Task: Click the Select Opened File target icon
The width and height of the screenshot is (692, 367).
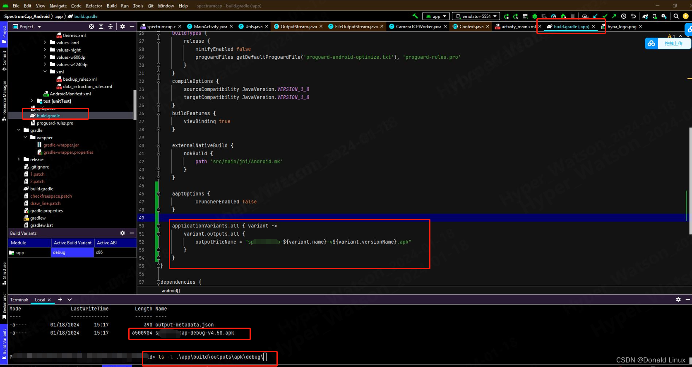Action: point(91,27)
